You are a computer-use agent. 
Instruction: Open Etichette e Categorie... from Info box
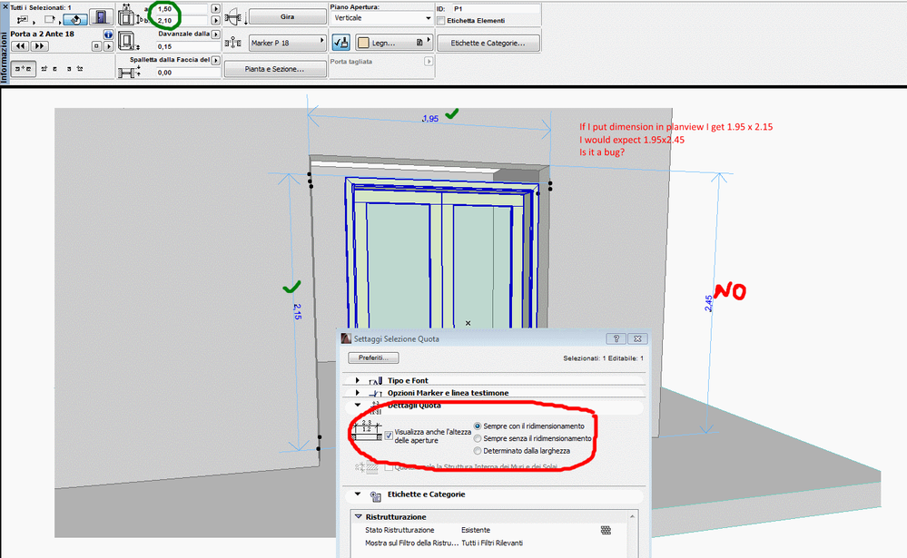click(488, 43)
